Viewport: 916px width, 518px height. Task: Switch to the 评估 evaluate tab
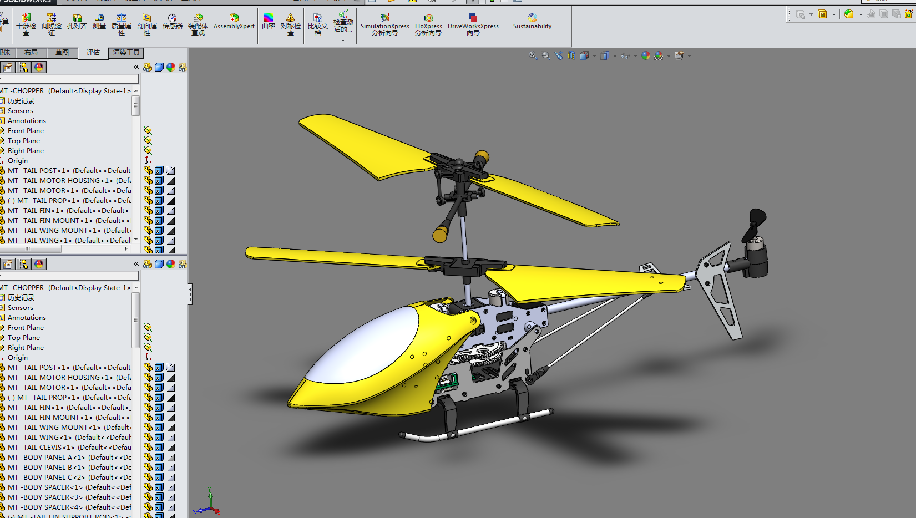93,53
